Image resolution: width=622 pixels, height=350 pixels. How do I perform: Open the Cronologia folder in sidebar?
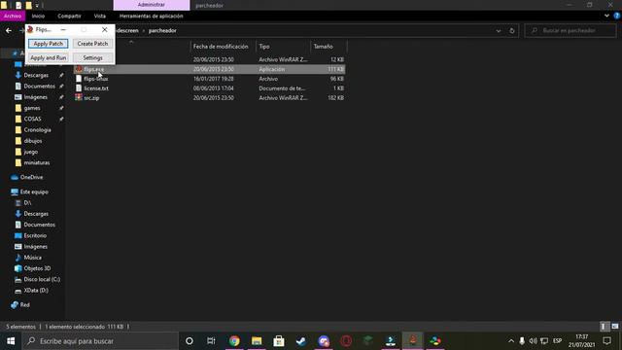click(37, 129)
